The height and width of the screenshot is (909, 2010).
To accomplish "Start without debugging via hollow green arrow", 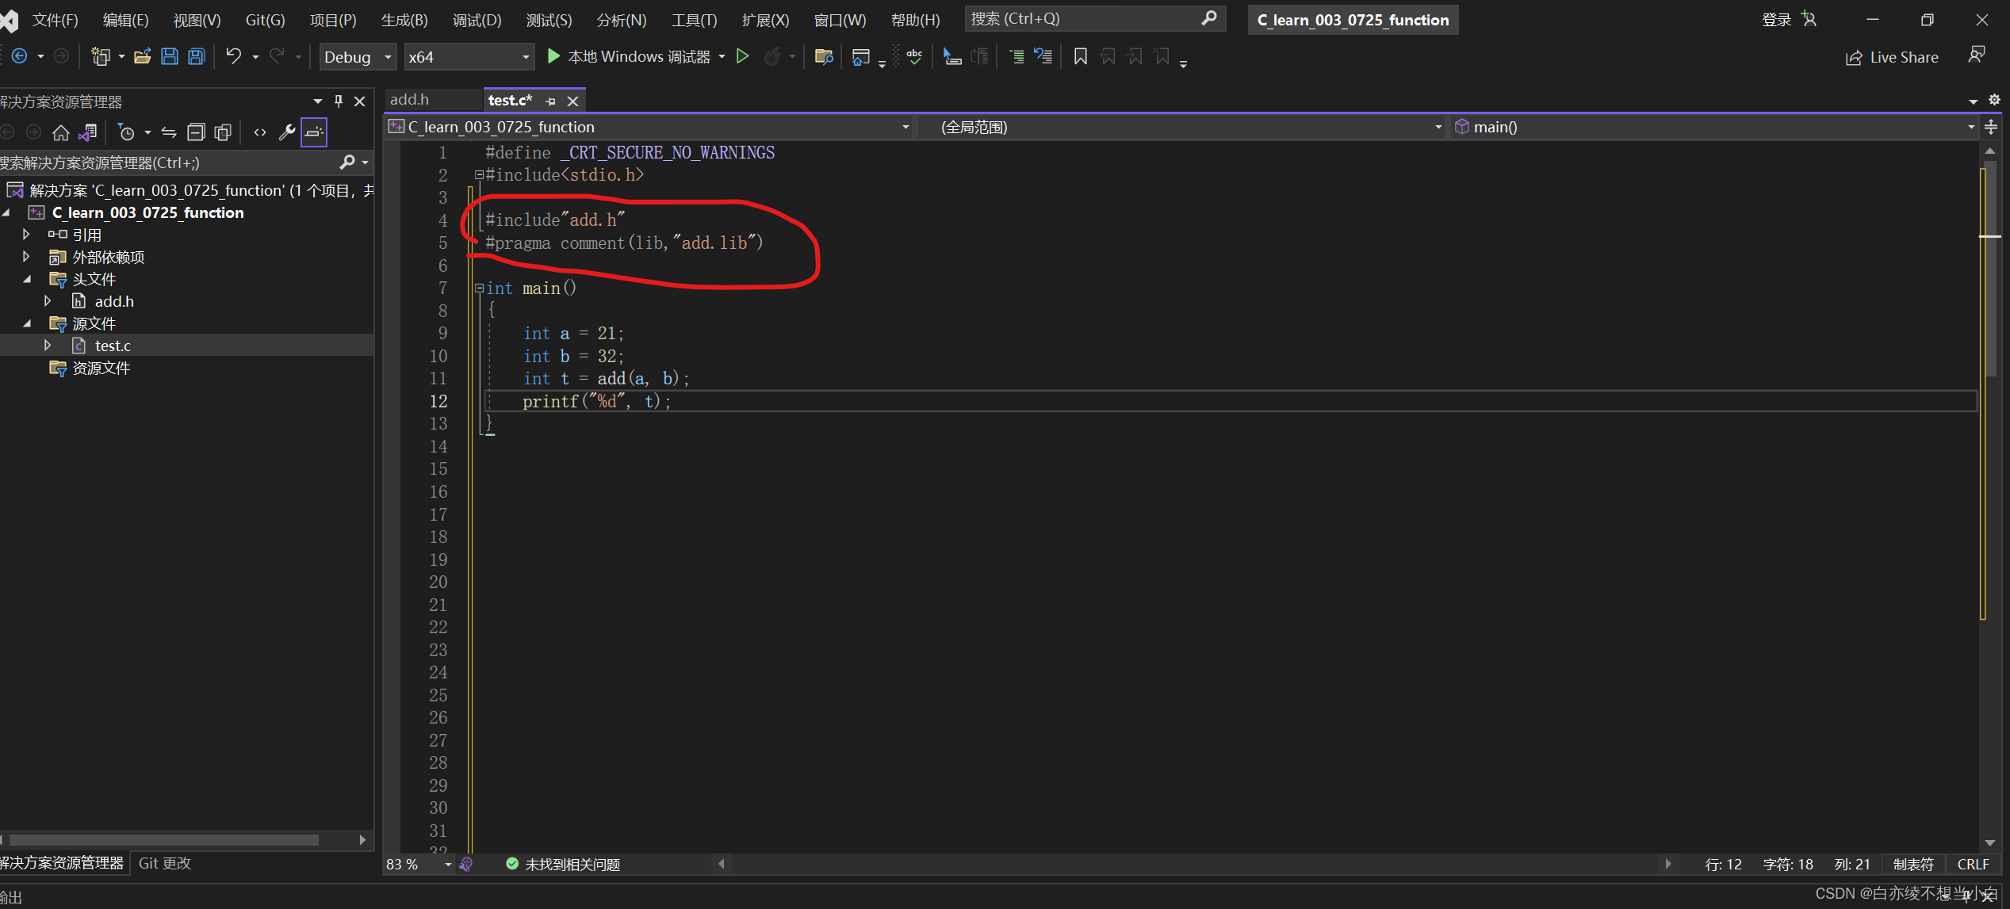I will (x=742, y=56).
